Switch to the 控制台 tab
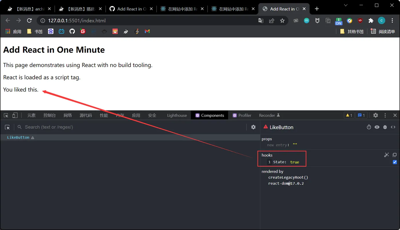 coord(49,115)
